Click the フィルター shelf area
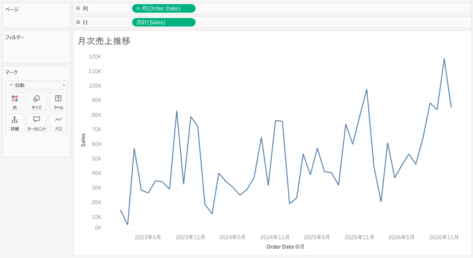 (37, 46)
